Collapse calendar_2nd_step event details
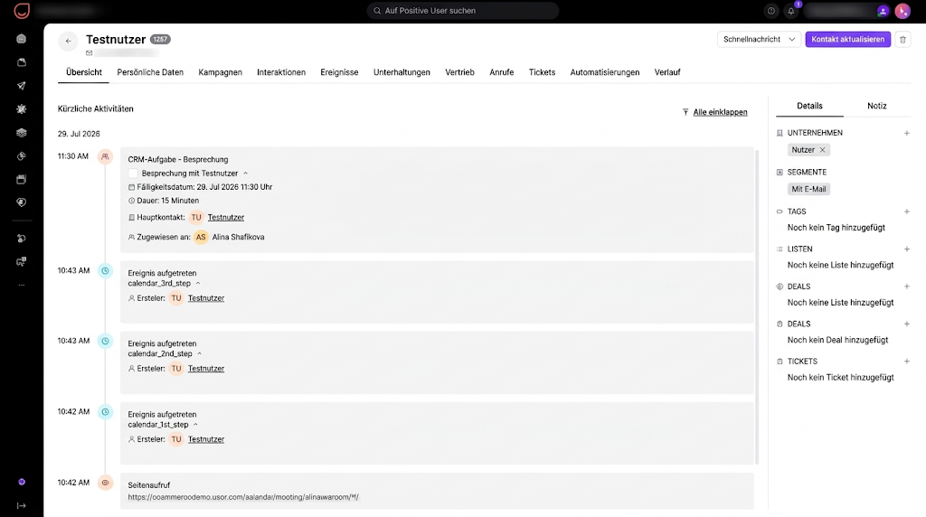926x517 pixels. click(x=199, y=354)
